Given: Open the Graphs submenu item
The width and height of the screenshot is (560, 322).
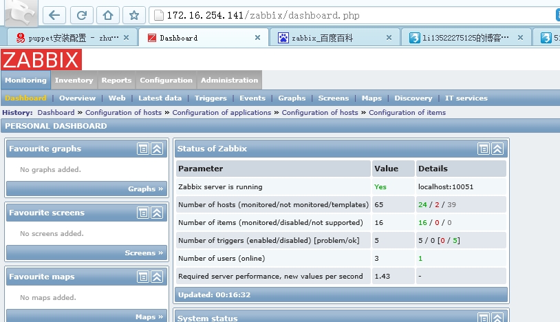Looking at the screenshot, I should point(292,98).
